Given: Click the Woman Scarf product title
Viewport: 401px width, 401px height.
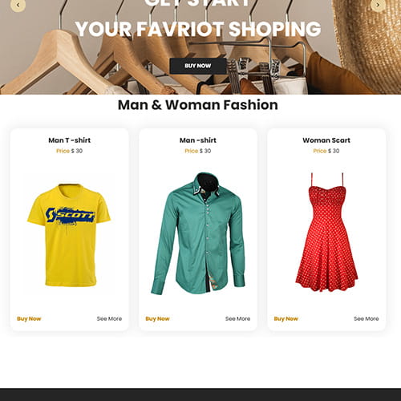Looking at the screenshot, I should [x=326, y=140].
